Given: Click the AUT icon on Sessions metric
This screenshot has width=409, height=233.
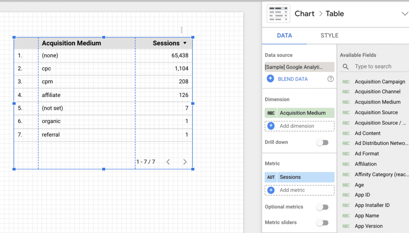Looking at the screenshot, I should tap(271, 177).
